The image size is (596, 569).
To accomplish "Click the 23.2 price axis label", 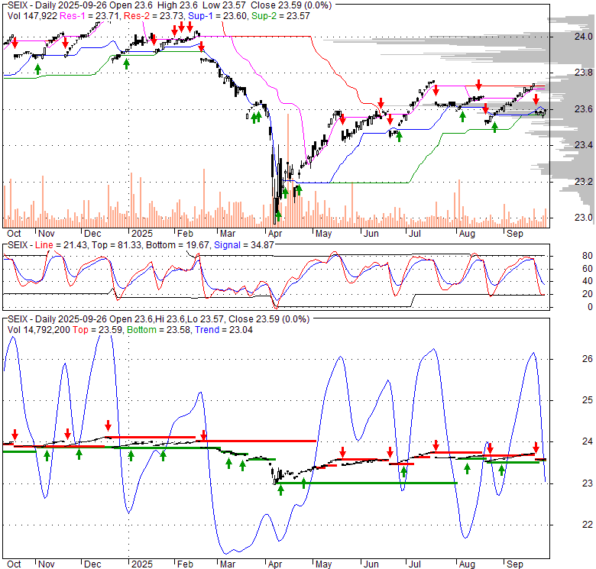I will coord(583,182).
